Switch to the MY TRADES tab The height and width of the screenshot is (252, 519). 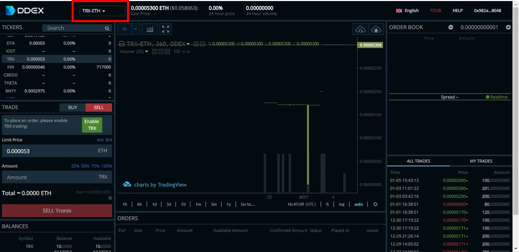coord(481,161)
